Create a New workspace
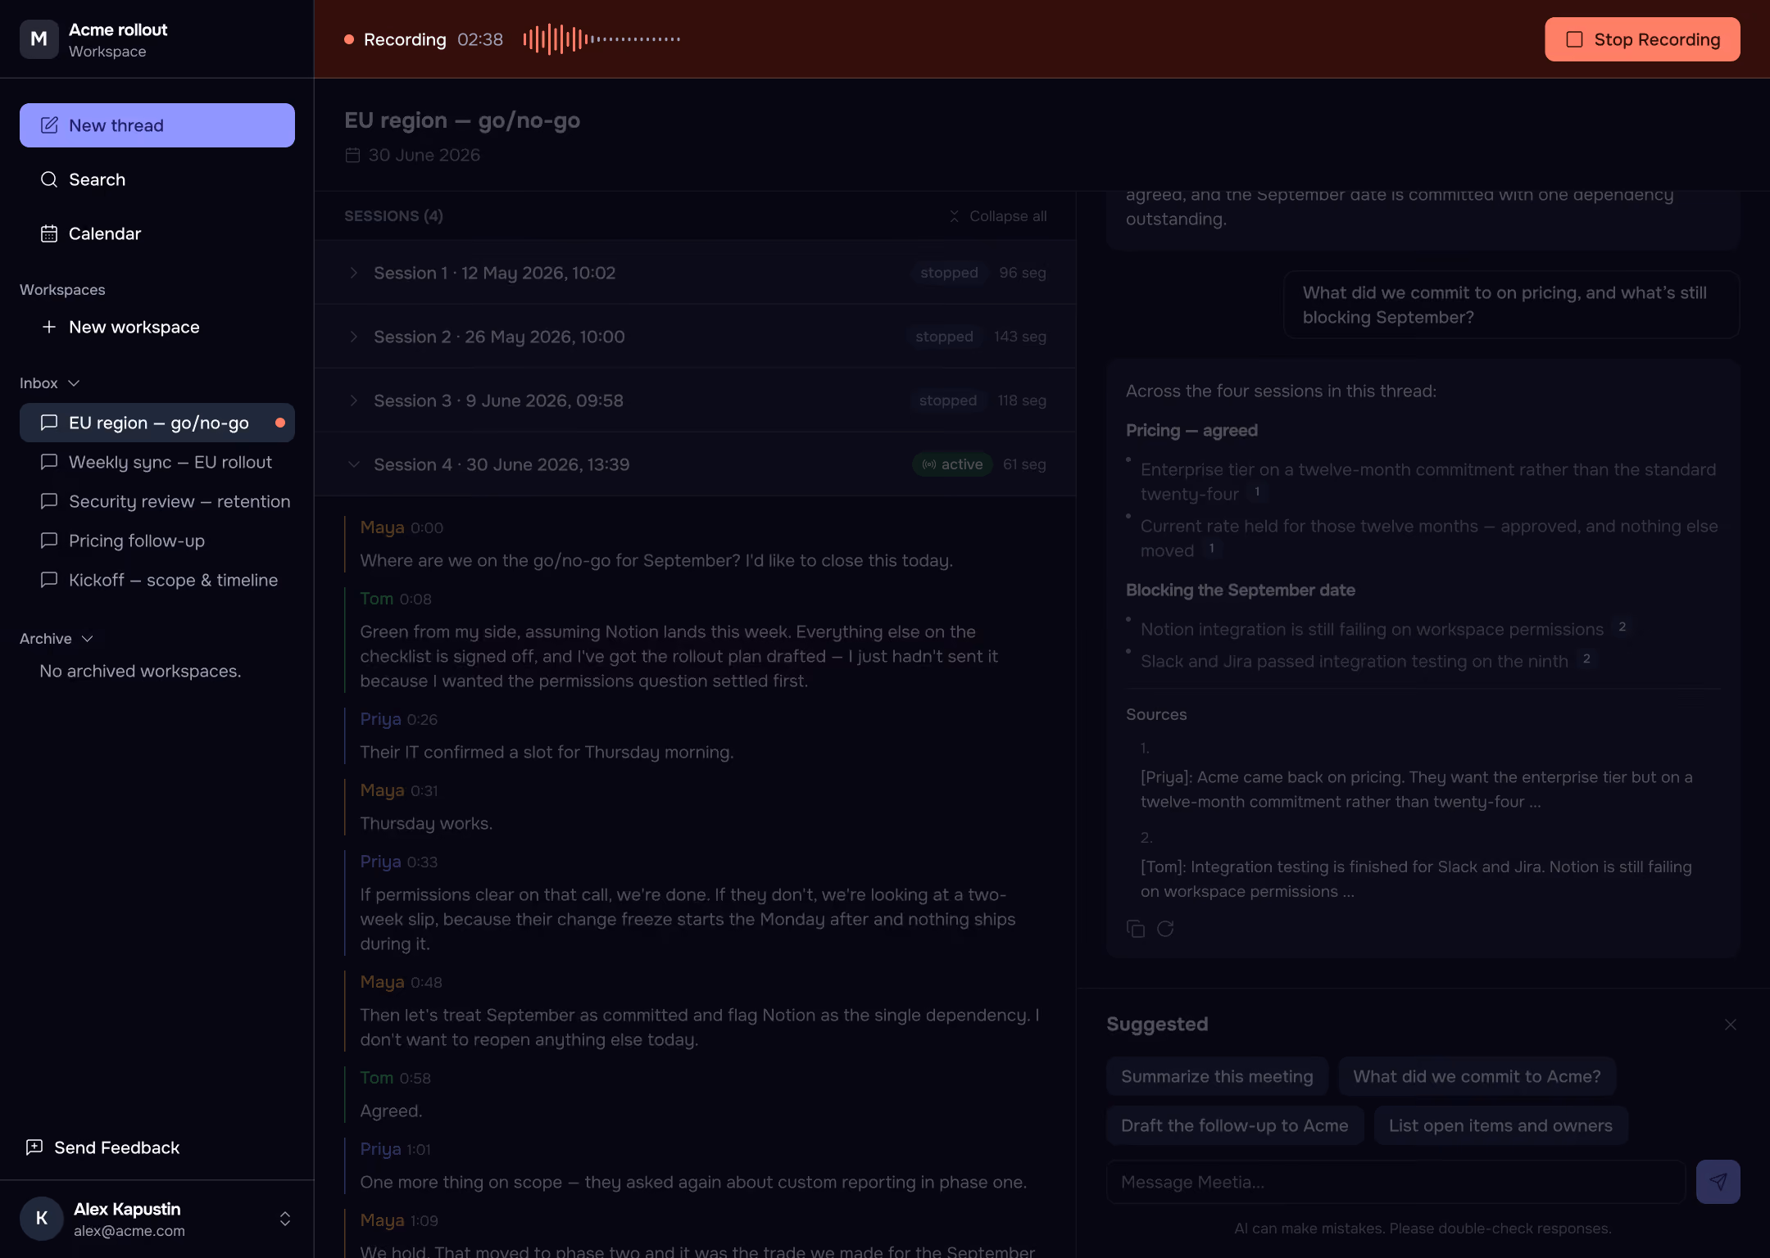The height and width of the screenshot is (1258, 1770). 157,327
